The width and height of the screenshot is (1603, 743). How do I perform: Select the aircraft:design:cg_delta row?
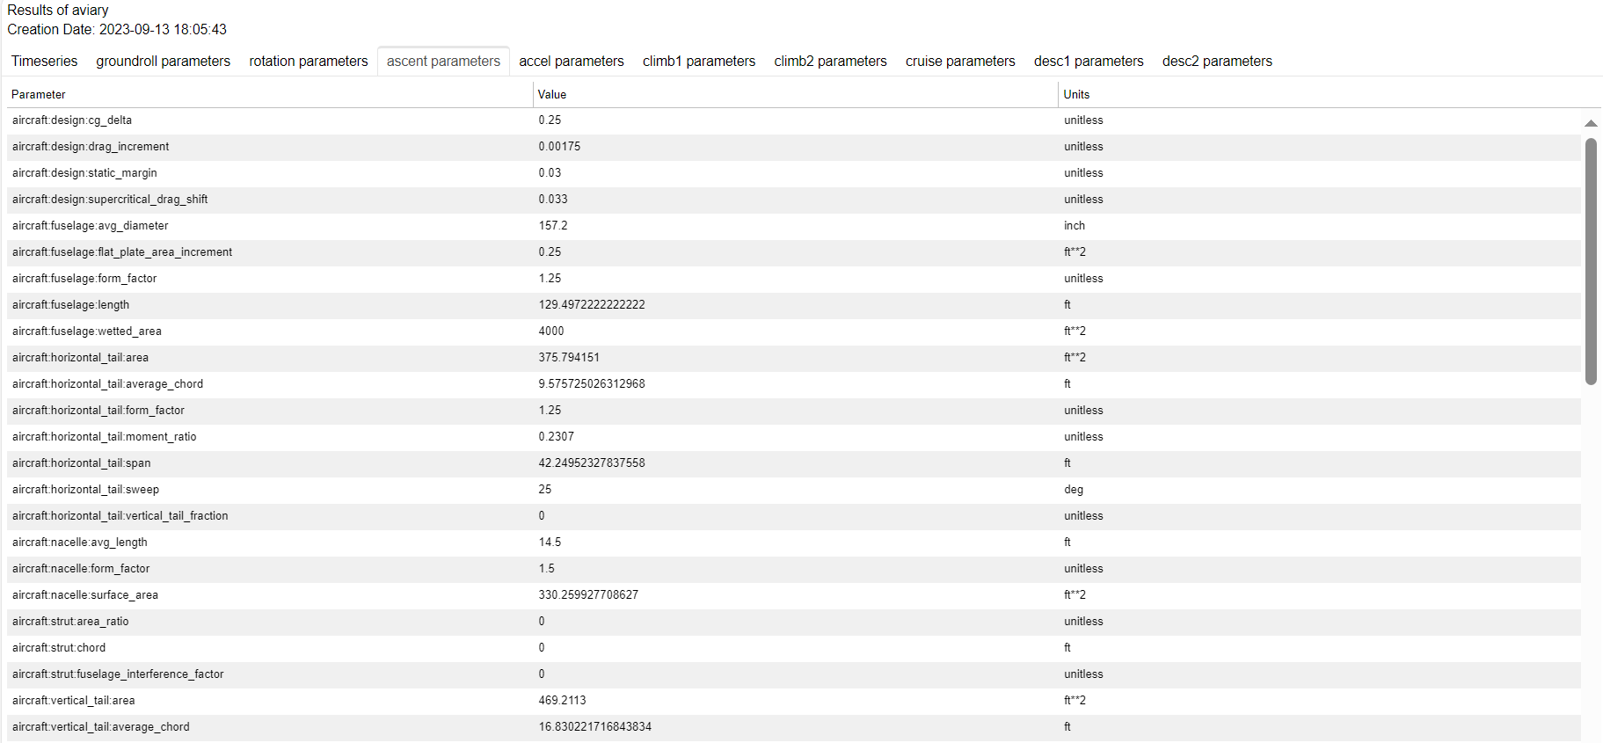[794, 120]
